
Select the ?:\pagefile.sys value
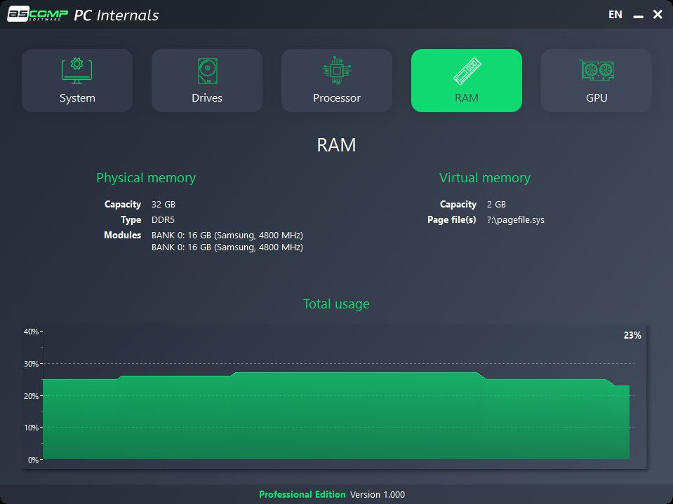tap(516, 220)
